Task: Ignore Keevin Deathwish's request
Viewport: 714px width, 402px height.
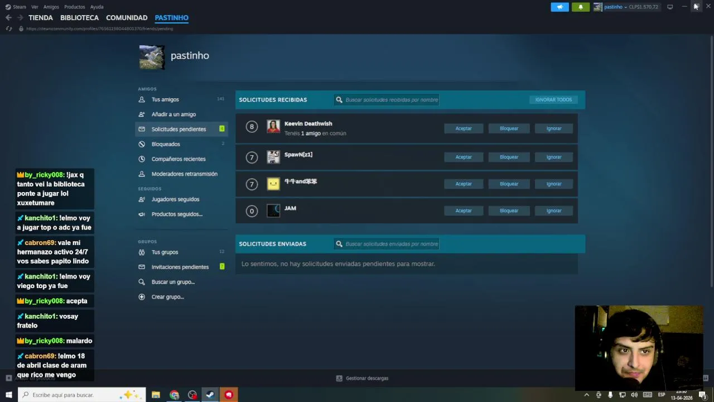Action: (554, 128)
